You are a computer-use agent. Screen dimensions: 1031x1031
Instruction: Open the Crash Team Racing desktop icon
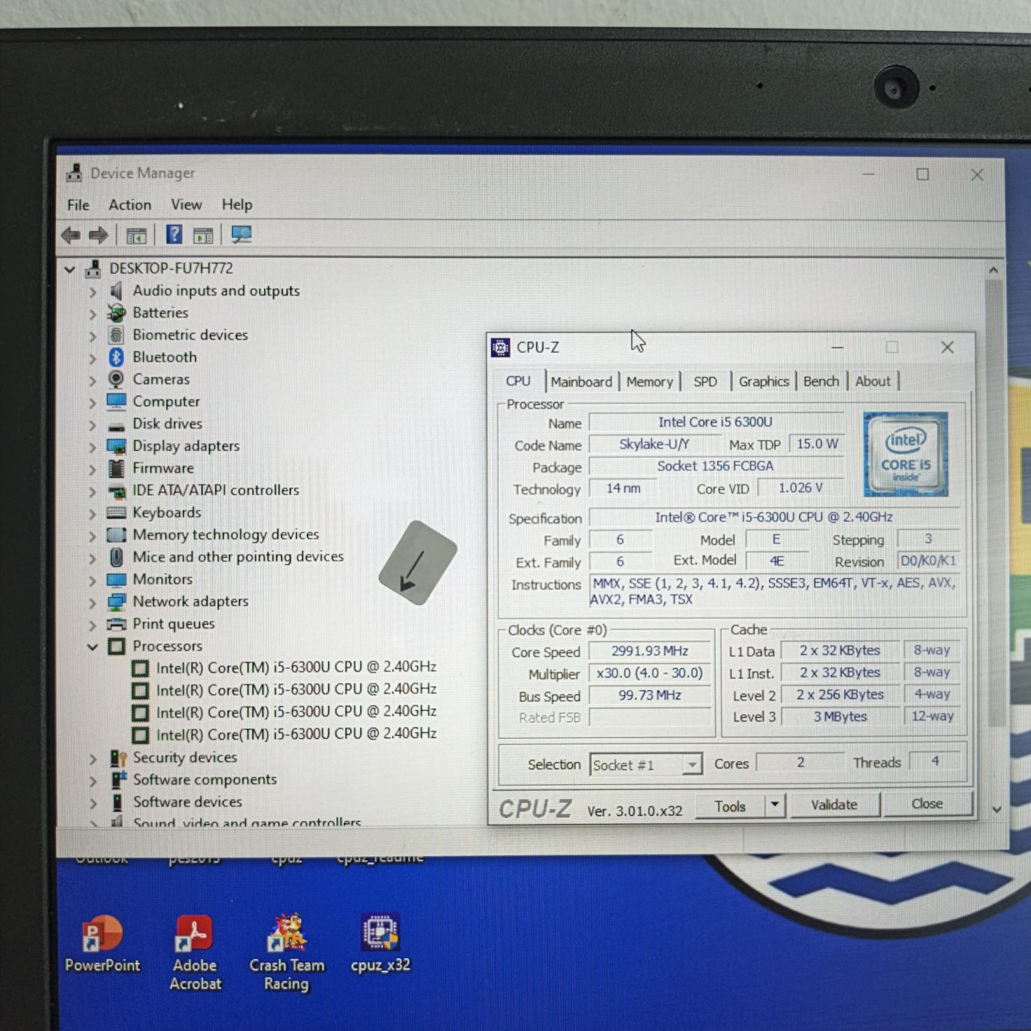287,951
